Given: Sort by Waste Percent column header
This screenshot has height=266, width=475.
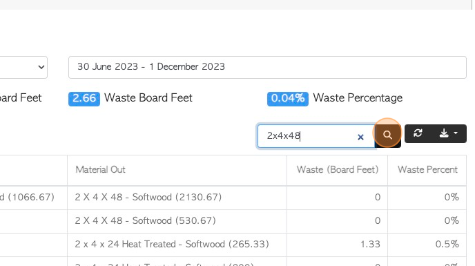Looking at the screenshot, I should [x=427, y=169].
